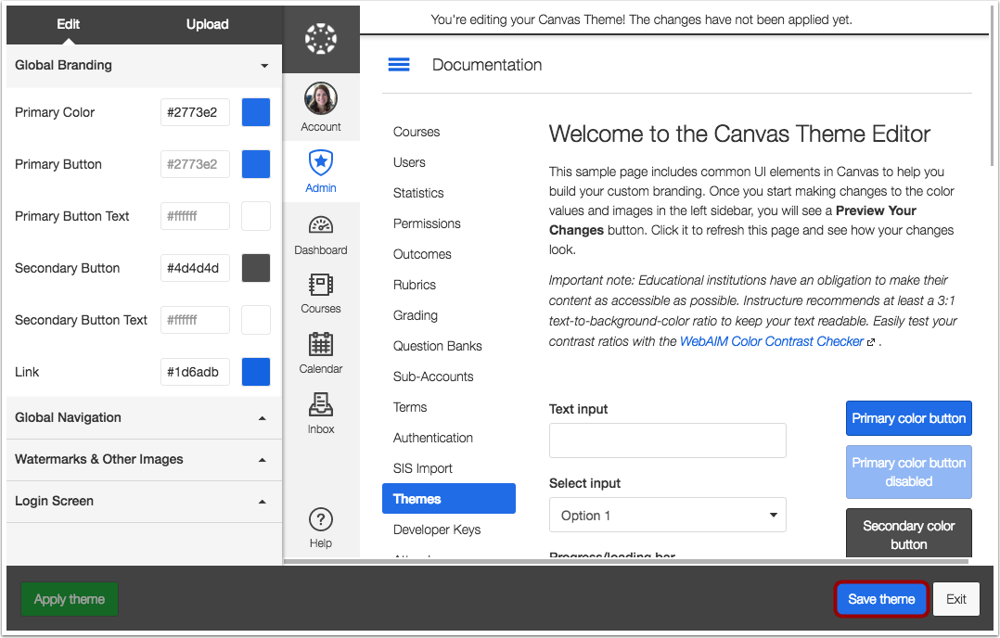
Task: Open Authentication in the admin menu
Action: [x=433, y=438]
